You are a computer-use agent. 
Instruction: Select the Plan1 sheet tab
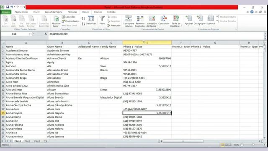pyautogui.click(x=18, y=141)
